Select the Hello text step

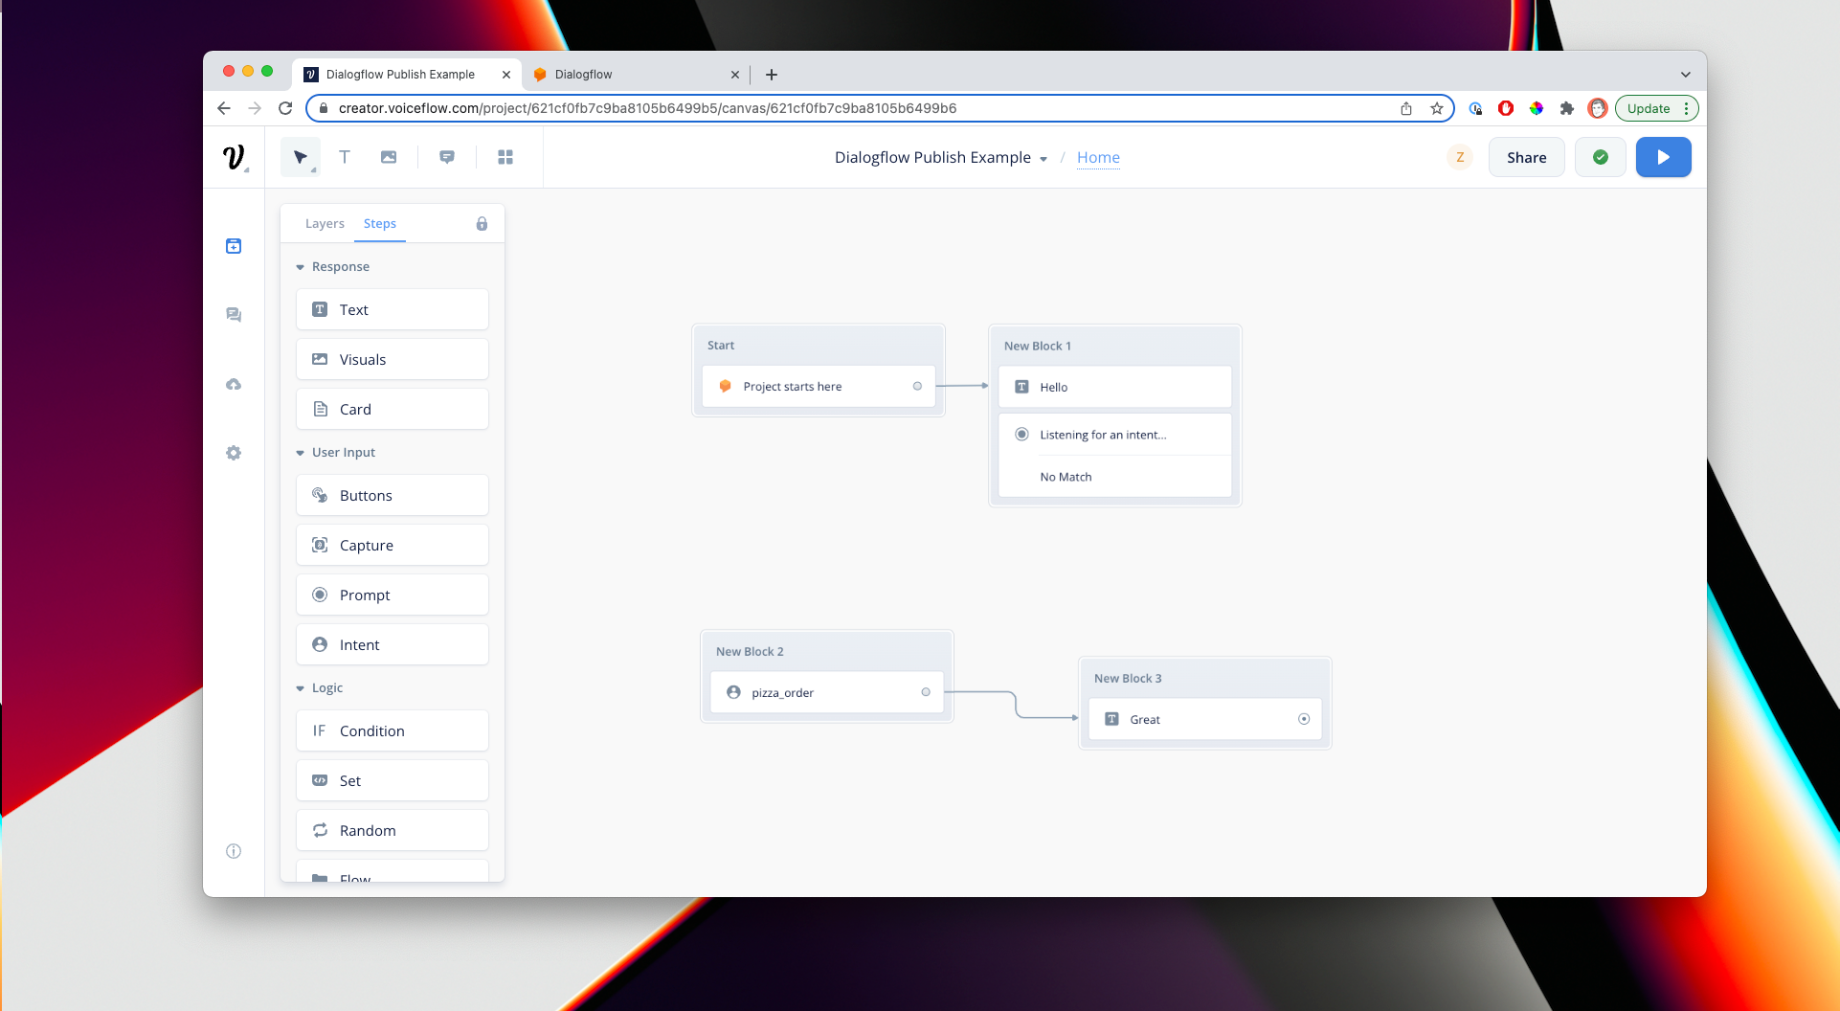1115,387
